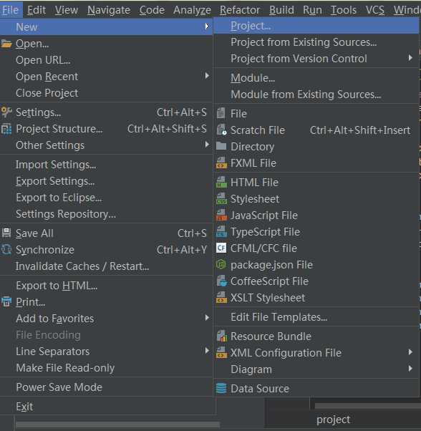Open the Navigate menu
The height and width of the screenshot is (431, 421).
[109, 10]
